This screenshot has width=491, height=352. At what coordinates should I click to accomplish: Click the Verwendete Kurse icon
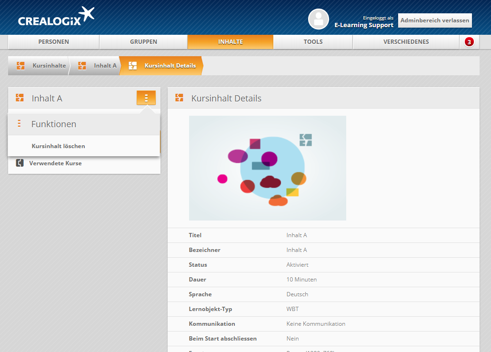20,163
